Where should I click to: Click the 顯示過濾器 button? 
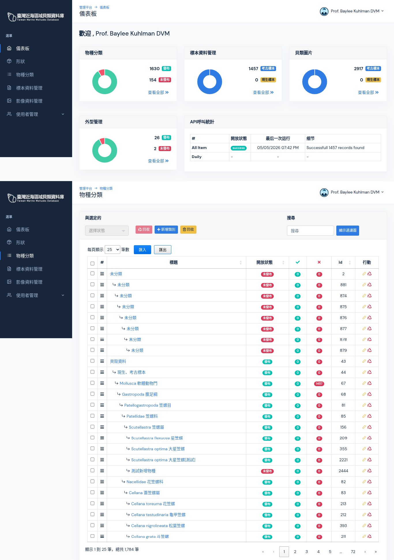coord(348,230)
